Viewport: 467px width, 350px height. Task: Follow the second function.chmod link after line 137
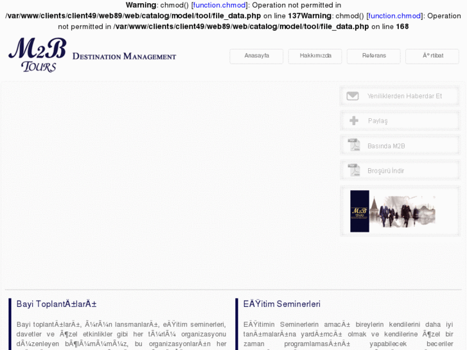pyautogui.click(x=394, y=16)
